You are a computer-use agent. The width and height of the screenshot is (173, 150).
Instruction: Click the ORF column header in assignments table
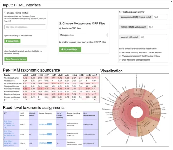click(x=5, y=113)
